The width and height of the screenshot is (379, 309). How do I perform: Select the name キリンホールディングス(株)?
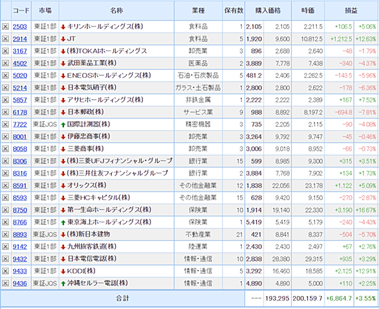click(x=105, y=27)
